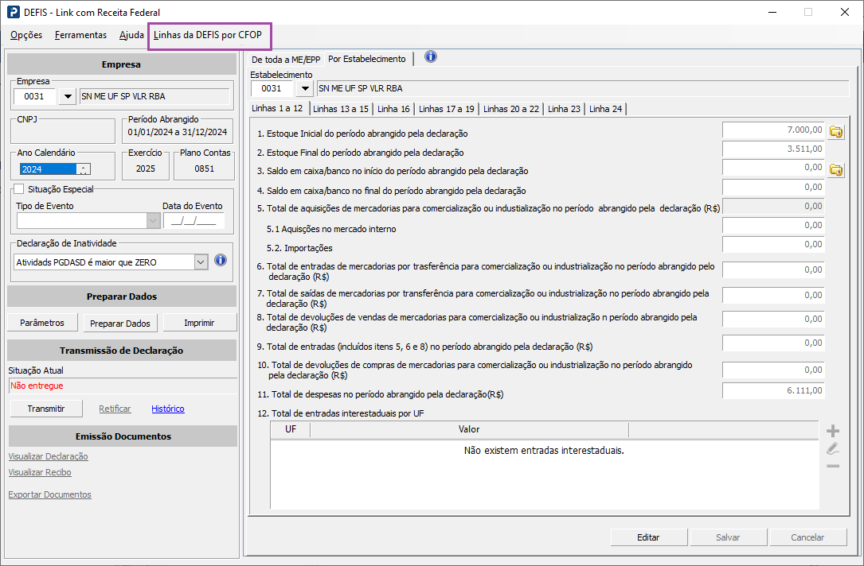Click the Preparar Dados button
Viewport: 864px width, 566px height.
click(x=120, y=324)
